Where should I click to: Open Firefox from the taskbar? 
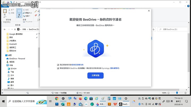80,99
